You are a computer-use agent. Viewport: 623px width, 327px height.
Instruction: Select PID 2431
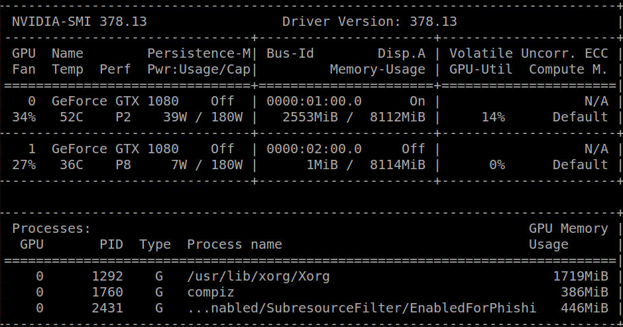tap(107, 308)
